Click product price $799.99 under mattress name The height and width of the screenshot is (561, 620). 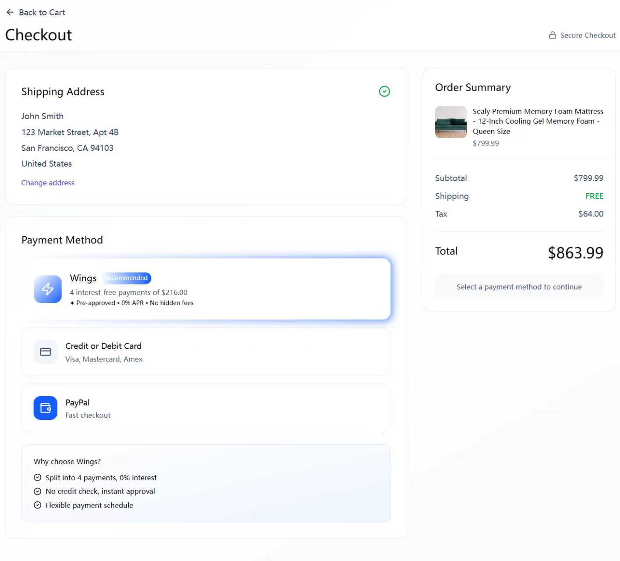[485, 143]
